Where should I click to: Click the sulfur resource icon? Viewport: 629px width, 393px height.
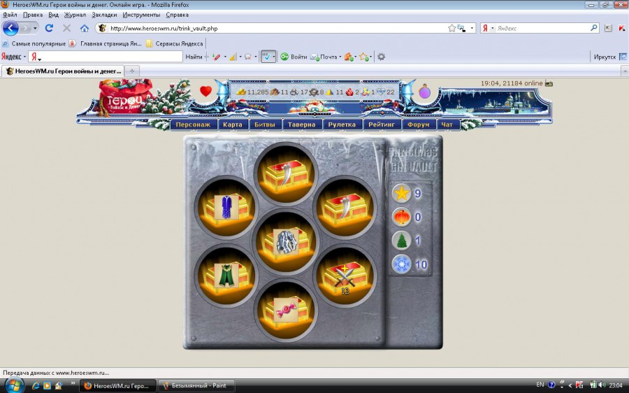click(330, 92)
